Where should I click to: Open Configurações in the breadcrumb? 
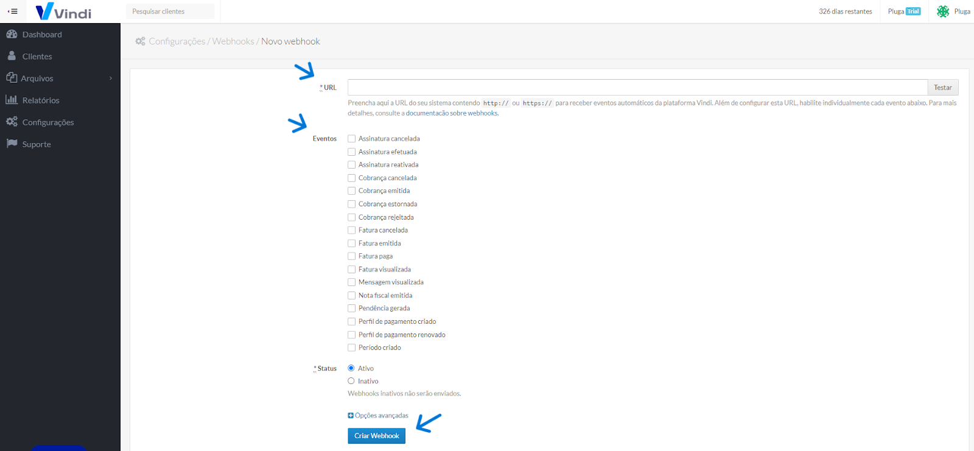pyautogui.click(x=177, y=41)
